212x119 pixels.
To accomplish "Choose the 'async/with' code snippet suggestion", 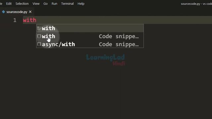I will [x=90, y=44].
